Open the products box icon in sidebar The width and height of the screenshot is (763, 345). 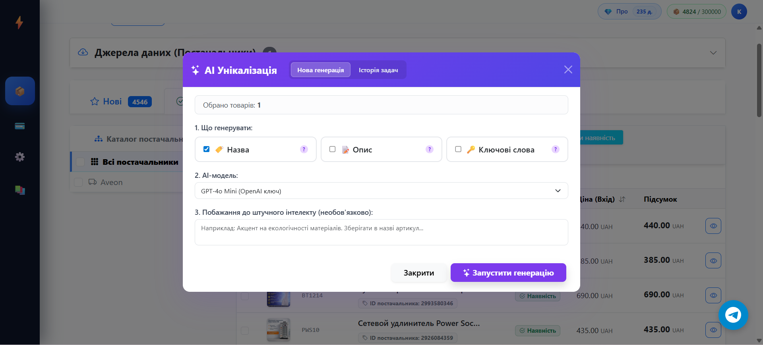20,91
